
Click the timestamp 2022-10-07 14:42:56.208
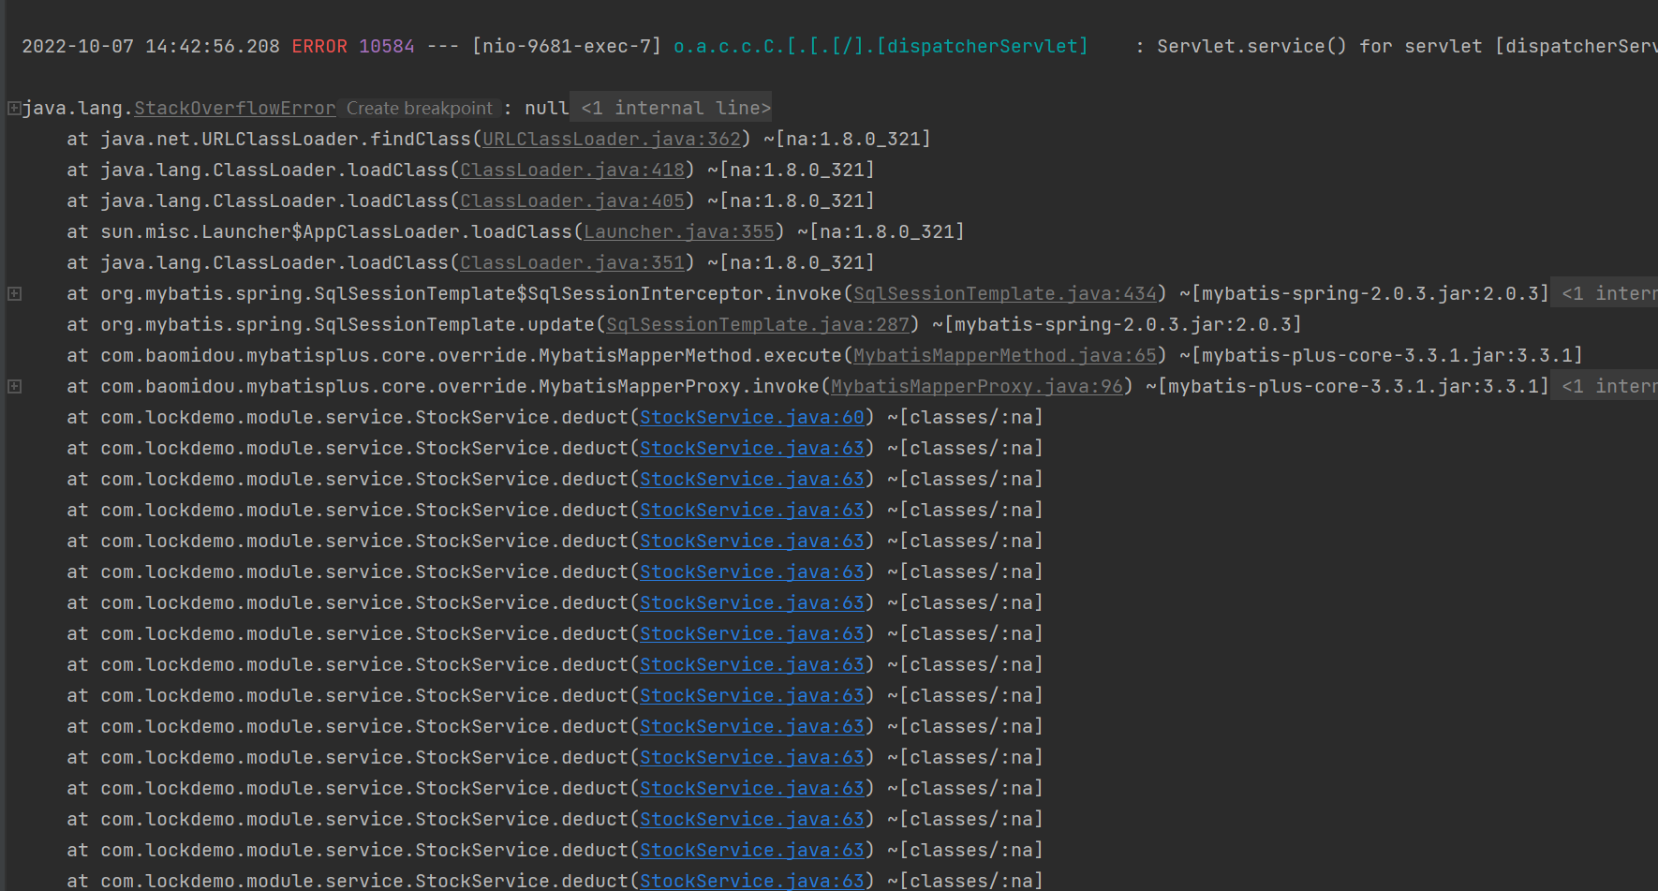pos(151,47)
